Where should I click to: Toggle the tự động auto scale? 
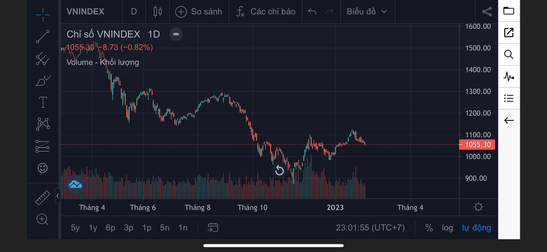[x=476, y=228]
